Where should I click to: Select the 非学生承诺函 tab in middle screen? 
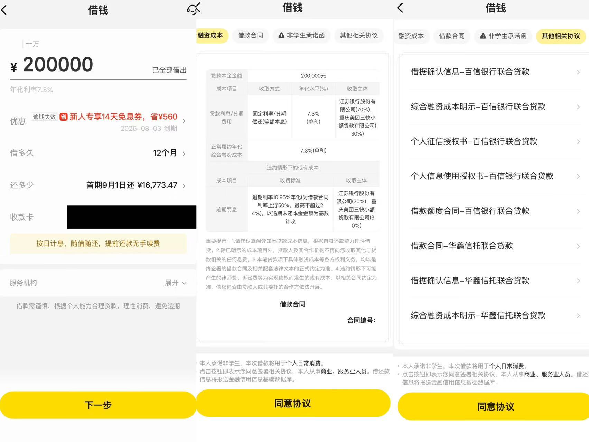[301, 35]
